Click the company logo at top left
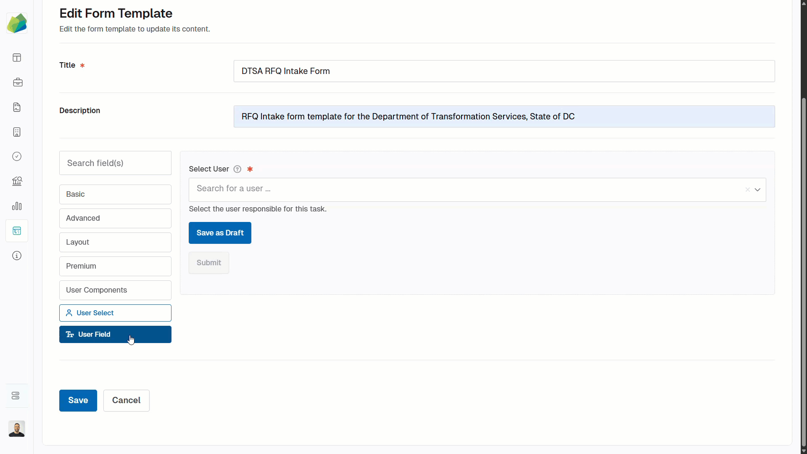 click(x=17, y=23)
